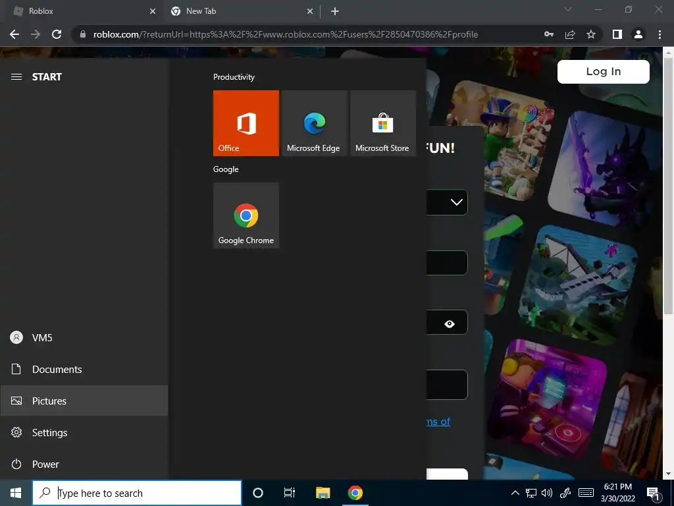Open the notification center icon
The image size is (674, 506).
653,493
